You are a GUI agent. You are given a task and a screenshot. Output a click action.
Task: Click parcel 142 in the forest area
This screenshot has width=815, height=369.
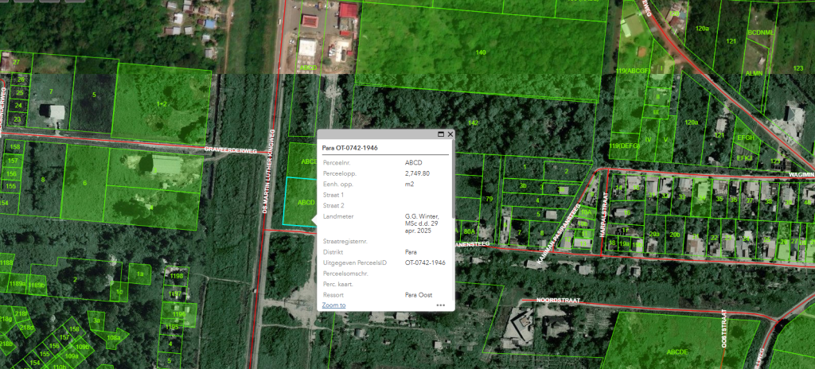pyautogui.click(x=473, y=122)
